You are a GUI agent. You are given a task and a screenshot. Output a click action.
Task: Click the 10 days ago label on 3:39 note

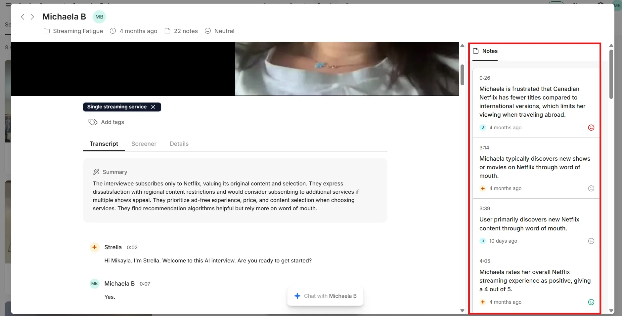point(503,241)
